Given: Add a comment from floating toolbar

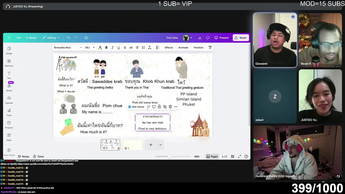Looking at the screenshot, I should tap(154, 107).
